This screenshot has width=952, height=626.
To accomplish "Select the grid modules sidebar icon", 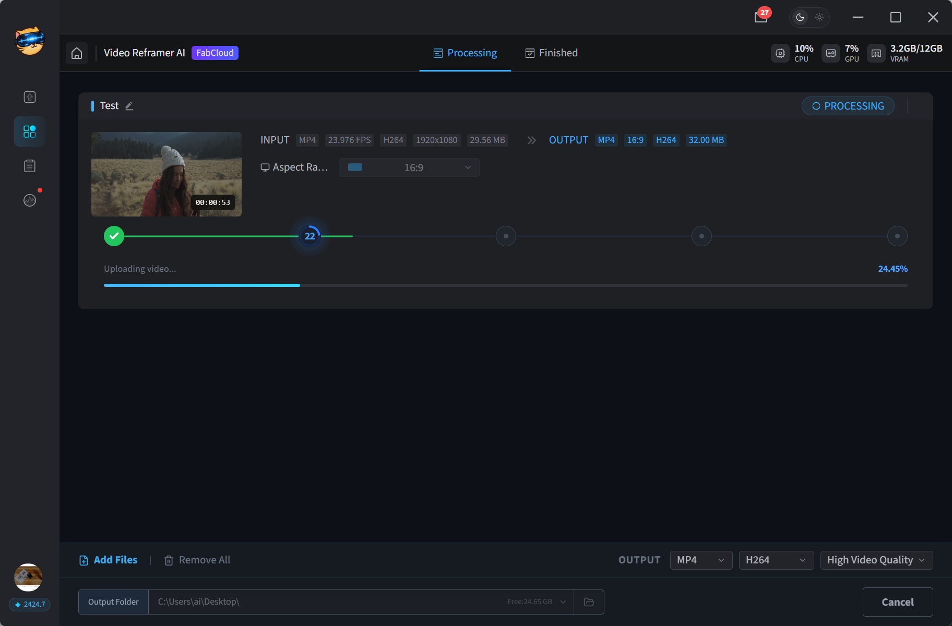I will (x=30, y=131).
